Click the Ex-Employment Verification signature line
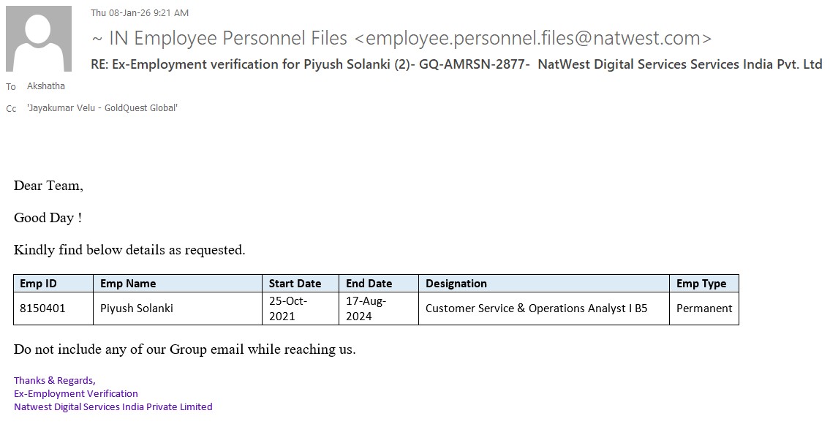Viewport: 830px width, 424px height. pos(76,393)
